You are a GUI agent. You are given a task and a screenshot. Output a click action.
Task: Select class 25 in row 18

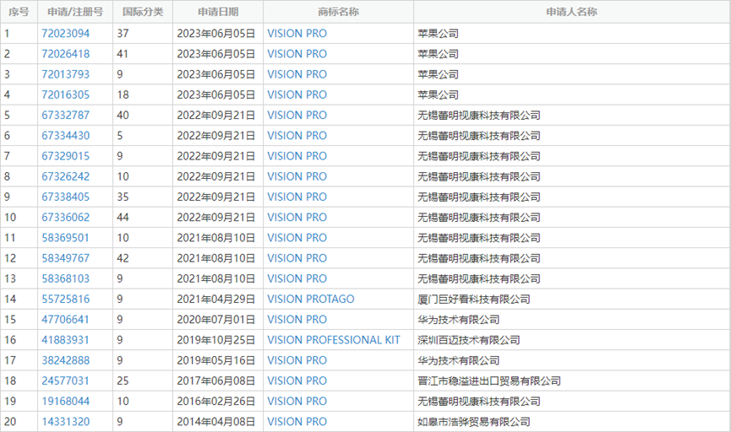(123, 381)
